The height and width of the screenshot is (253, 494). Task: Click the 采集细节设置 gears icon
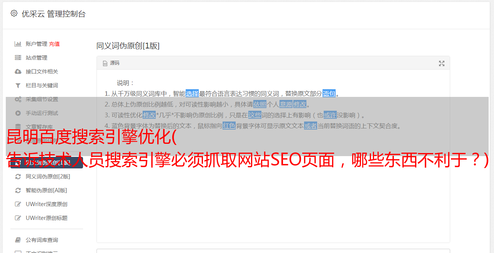tap(18, 99)
